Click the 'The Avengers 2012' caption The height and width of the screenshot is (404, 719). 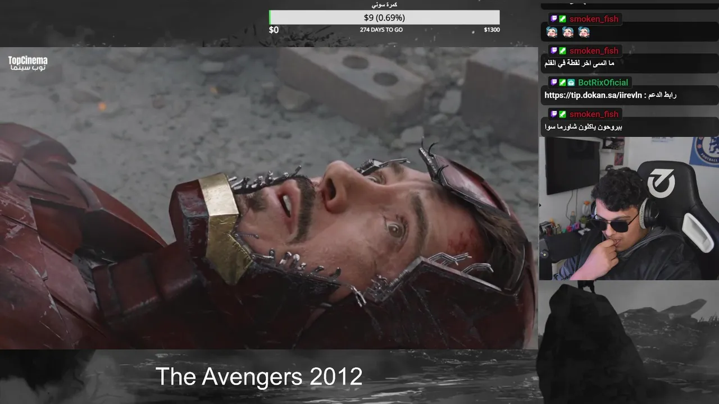pyautogui.click(x=259, y=377)
